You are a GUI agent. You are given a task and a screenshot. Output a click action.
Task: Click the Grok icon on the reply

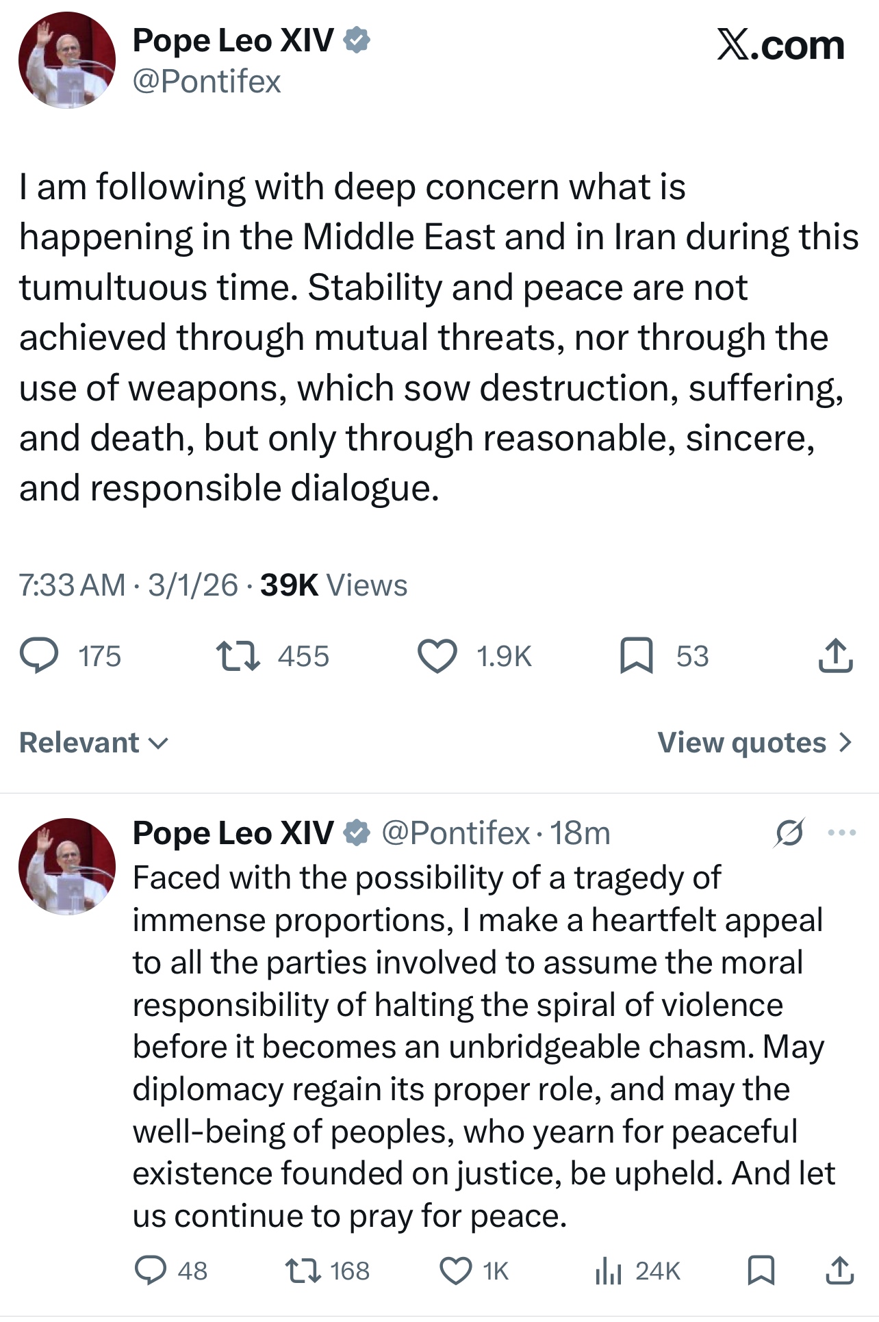[x=789, y=832]
